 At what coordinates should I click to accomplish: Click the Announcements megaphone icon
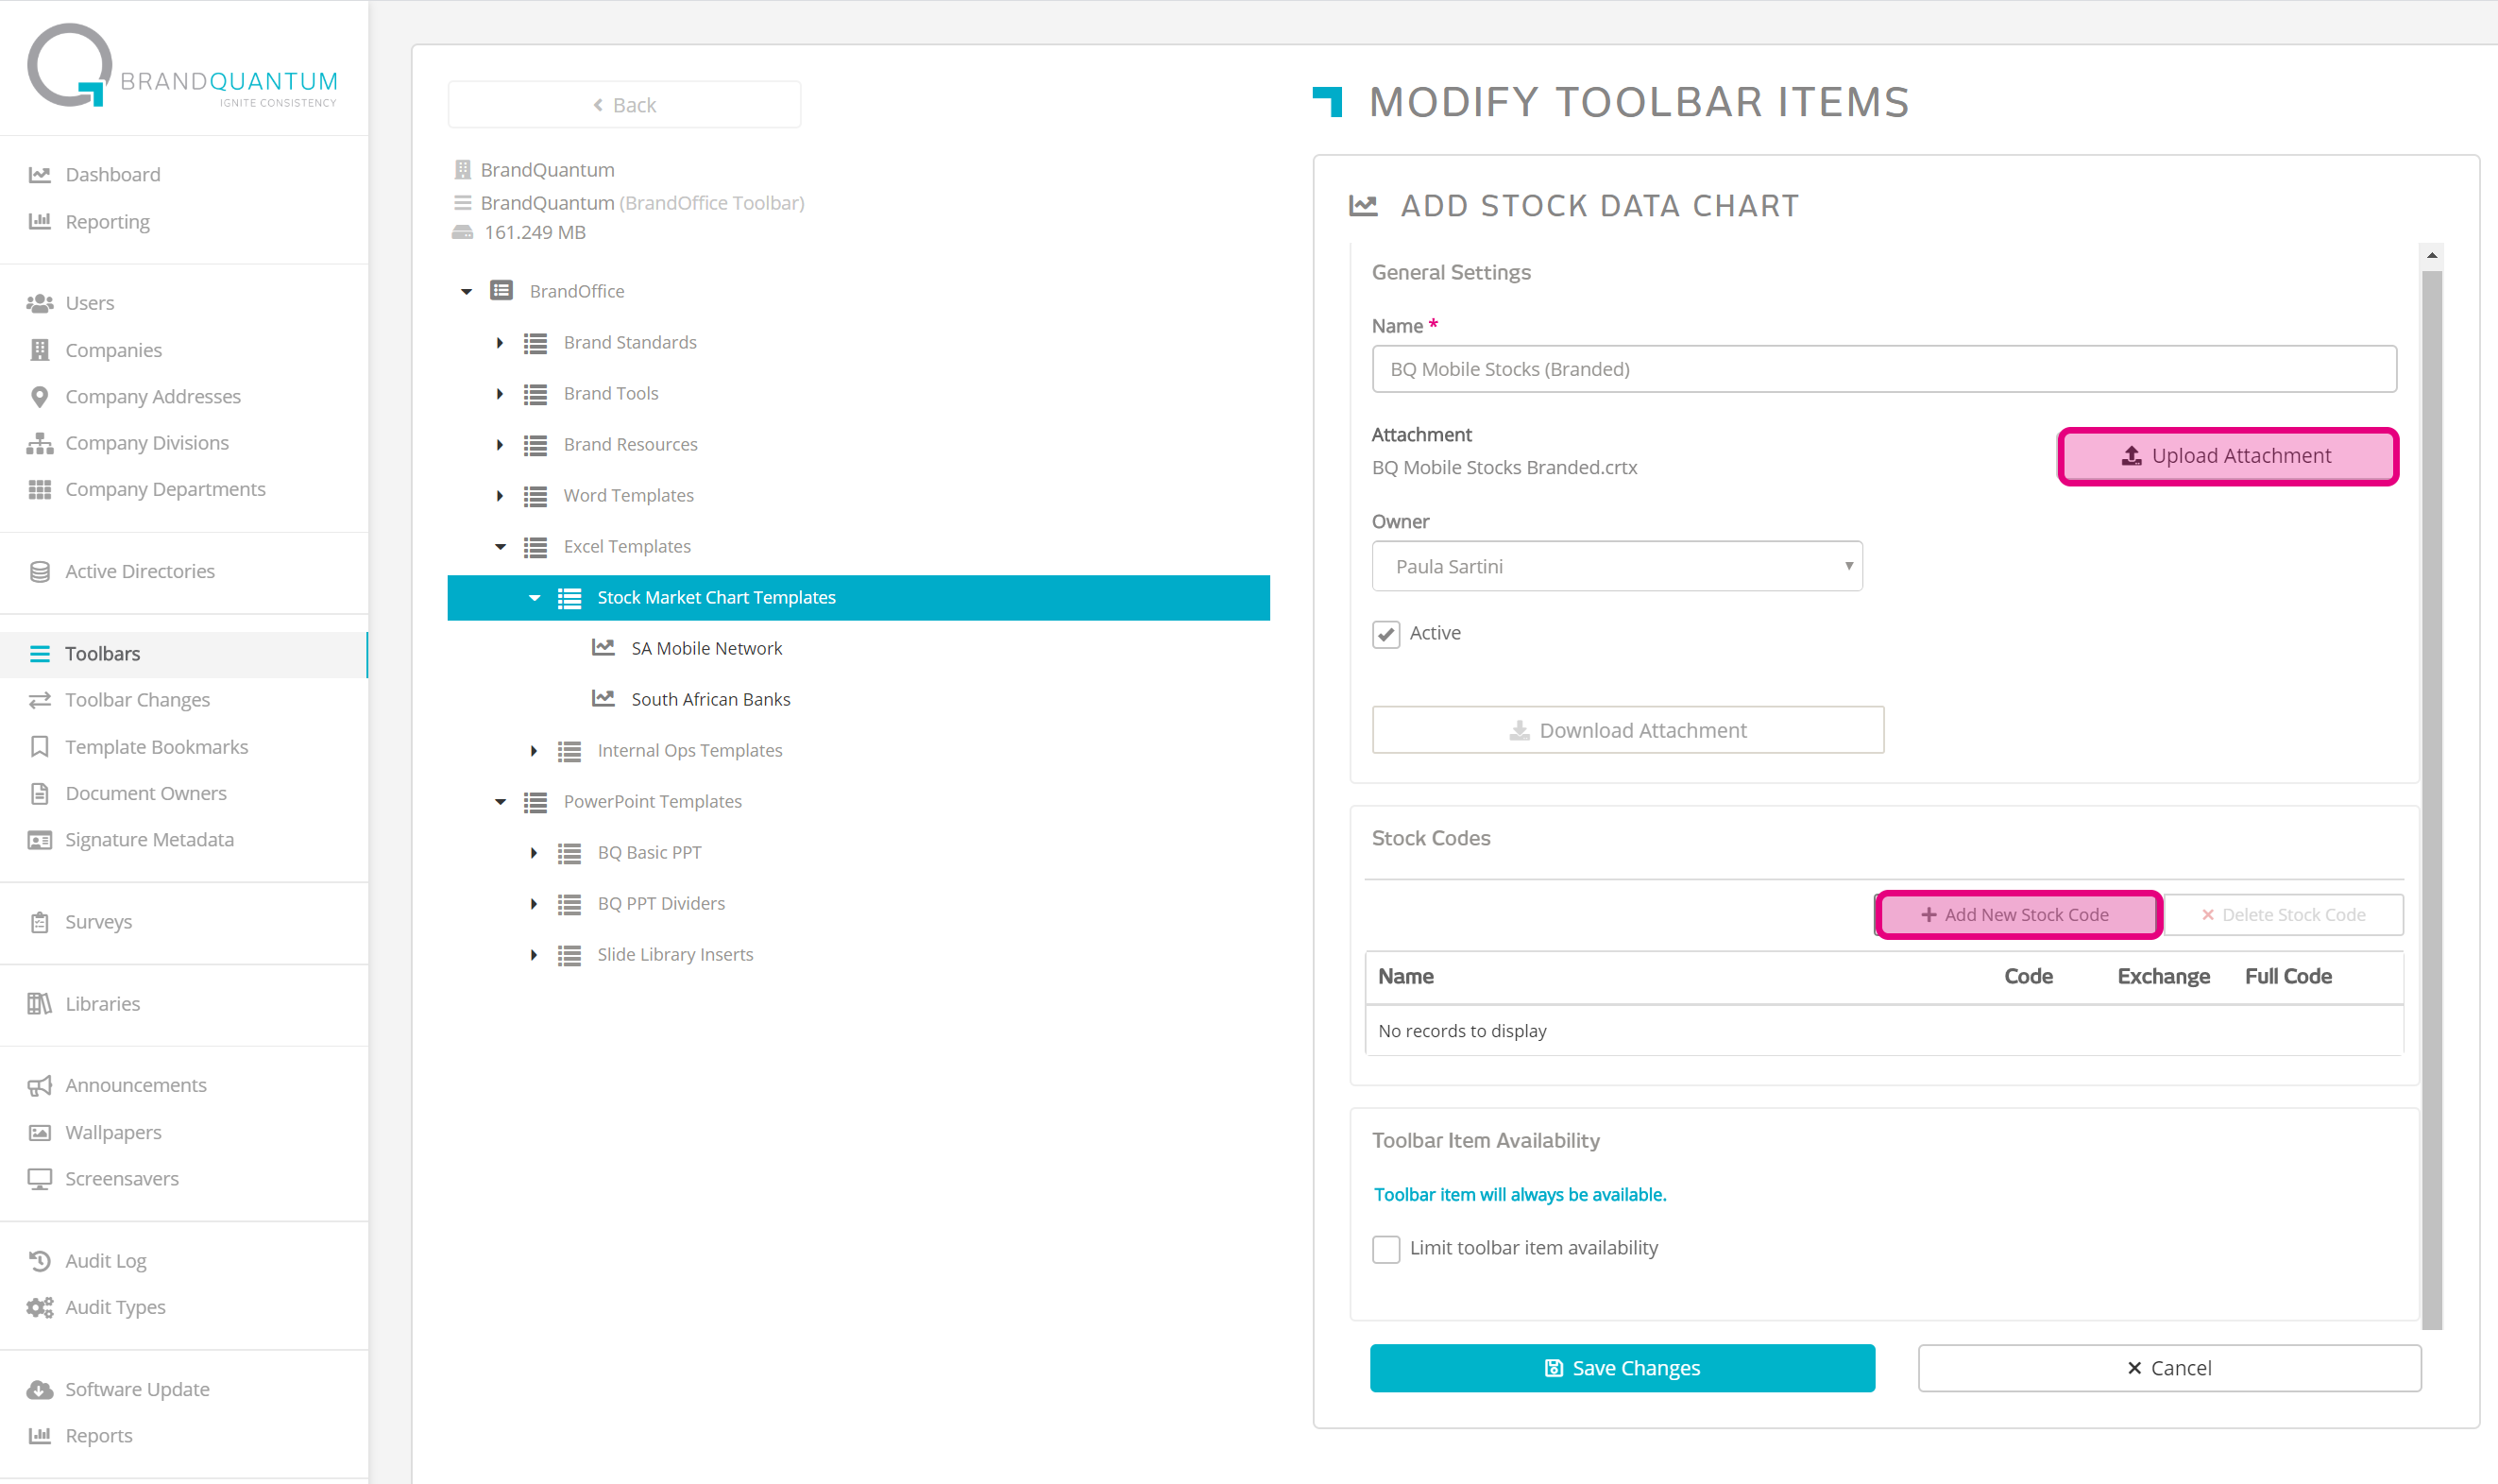(x=40, y=1086)
